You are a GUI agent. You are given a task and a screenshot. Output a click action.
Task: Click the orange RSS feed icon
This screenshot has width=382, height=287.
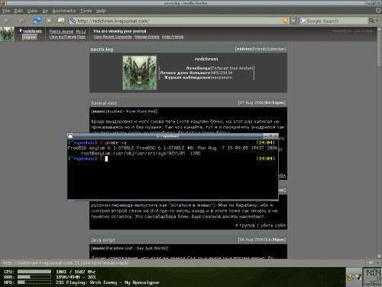click(285, 21)
